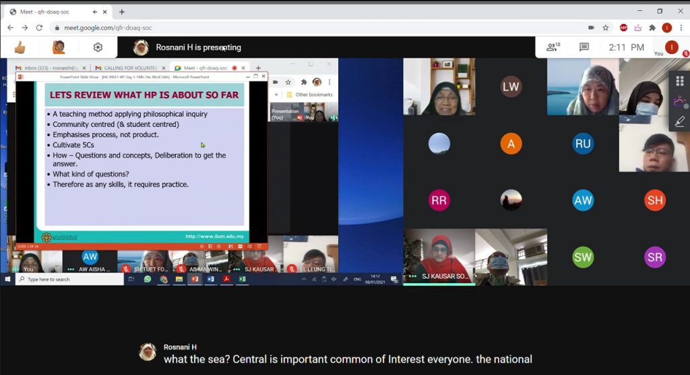Click the purple SR participant avatar
The width and height of the screenshot is (690, 375).
coord(655,258)
